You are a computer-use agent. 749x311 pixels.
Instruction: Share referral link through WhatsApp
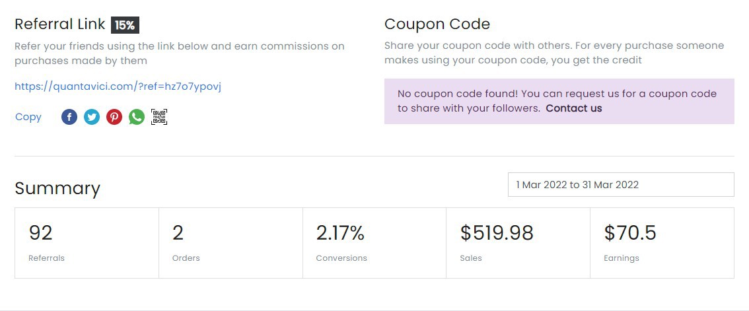(137, 117)
